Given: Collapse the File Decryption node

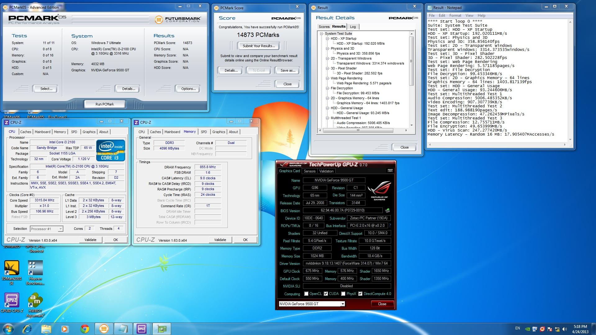Looking at the screenshot, I should pyautogui.click(x=327, y=88).
